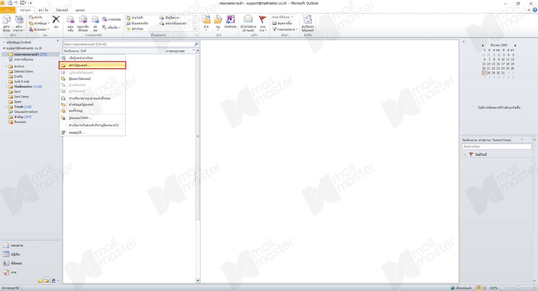Open the Calendar (ปฏิทิน) navigation pane
Screen dimensions: 538x291
12,254
